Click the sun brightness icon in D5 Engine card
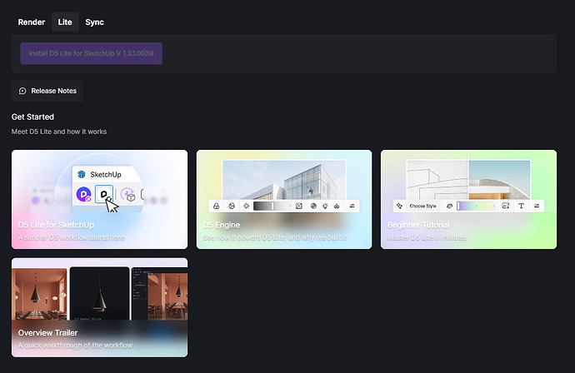575x373 pixels. (246, 206)
